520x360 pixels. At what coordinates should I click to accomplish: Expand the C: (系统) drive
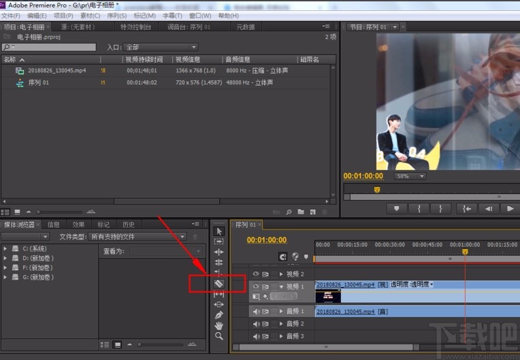(x=5, y=248)
